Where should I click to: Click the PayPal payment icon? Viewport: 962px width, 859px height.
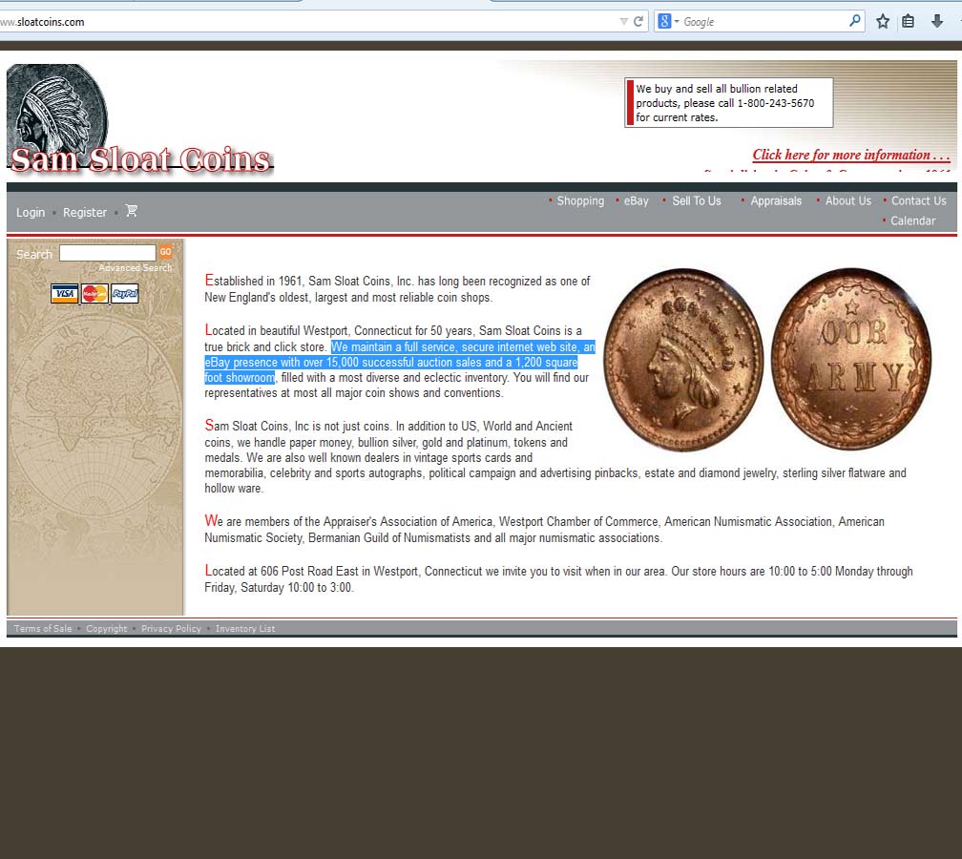125,294
